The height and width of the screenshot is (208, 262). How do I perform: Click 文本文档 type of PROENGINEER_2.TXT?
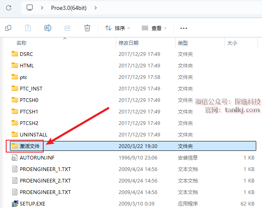click(x=188, y=180)
